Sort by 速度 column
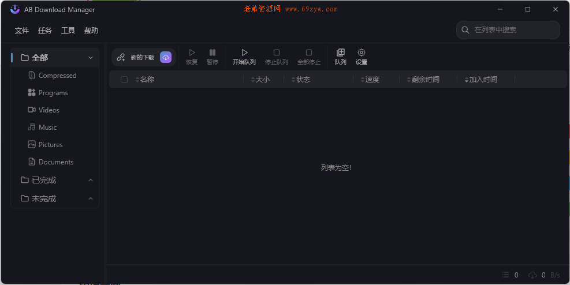The width and height of the screenshot is (570, 285). [x=370, y=80]
